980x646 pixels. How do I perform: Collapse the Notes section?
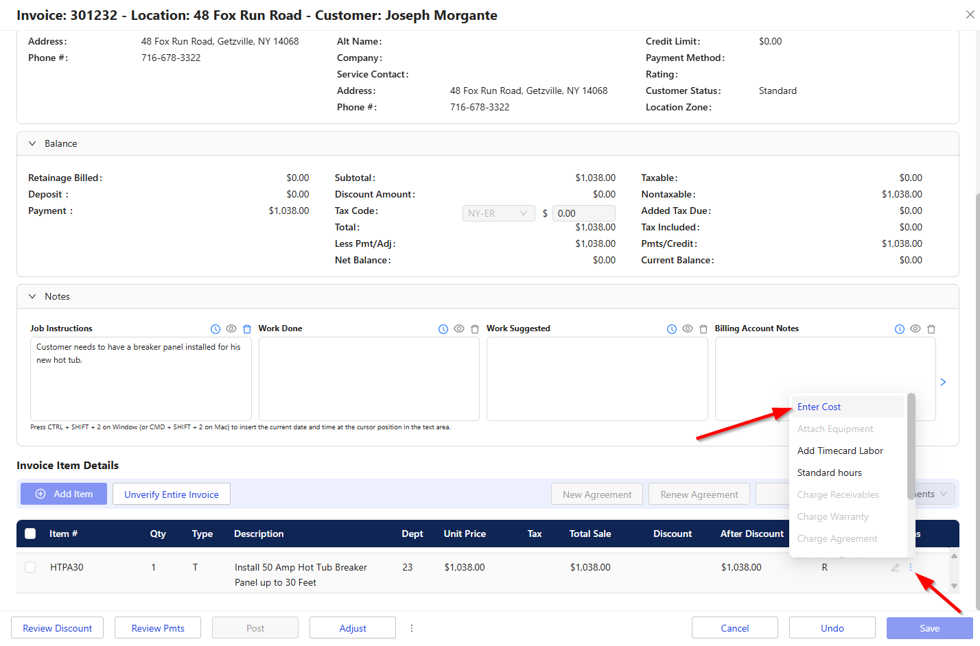point(32,297)
